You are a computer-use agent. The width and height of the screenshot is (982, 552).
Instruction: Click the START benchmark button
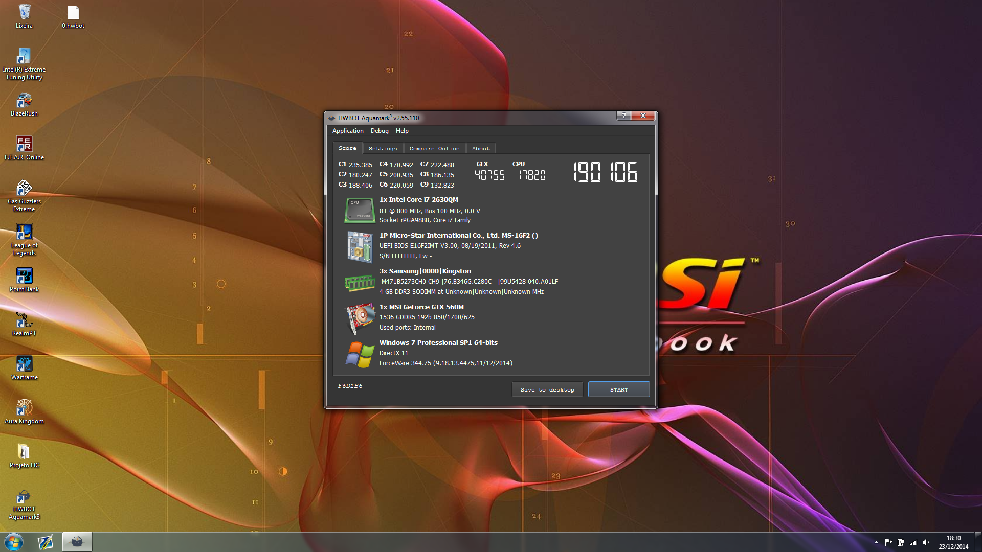(x=619, y=389)
